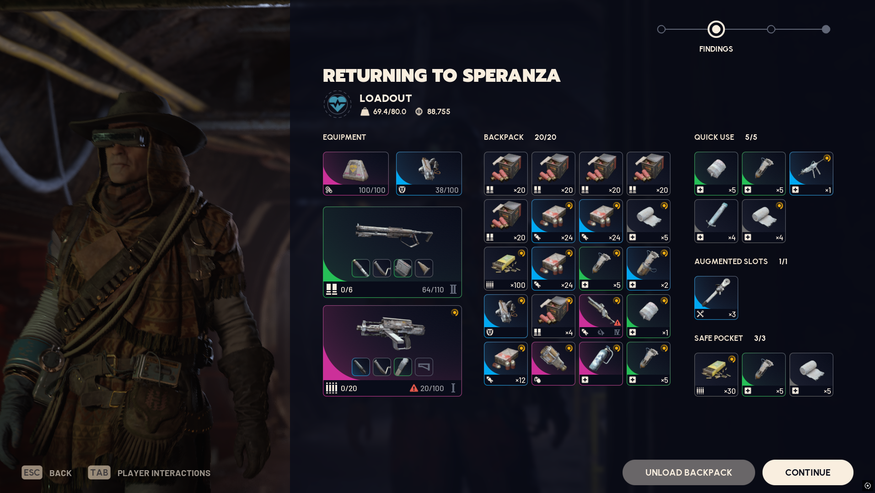Select the shotgun weapon slot with 0/6 ammo
This screenshot has height=493, width=875.
coord(392,252)
